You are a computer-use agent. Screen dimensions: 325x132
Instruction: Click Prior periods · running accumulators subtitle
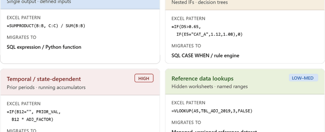point(46,87)
